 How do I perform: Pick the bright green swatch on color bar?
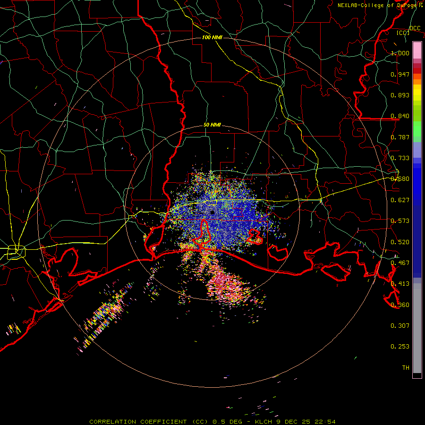[417, 129]
